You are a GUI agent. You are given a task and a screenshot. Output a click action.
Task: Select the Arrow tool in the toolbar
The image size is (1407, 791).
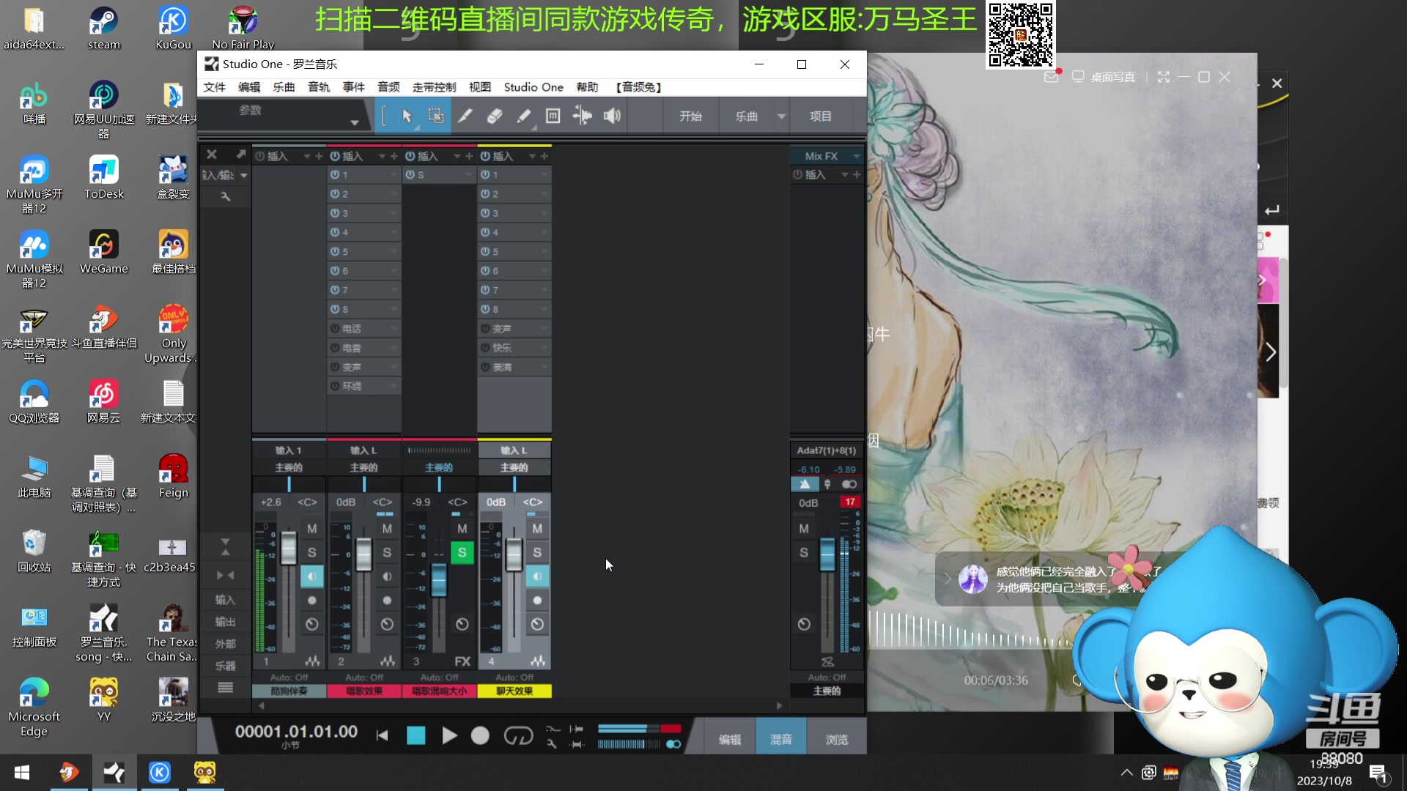(x=407, y=115)
